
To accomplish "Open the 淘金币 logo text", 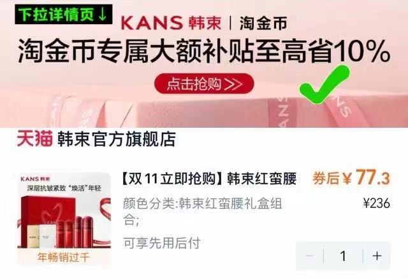I will [263, 23].
